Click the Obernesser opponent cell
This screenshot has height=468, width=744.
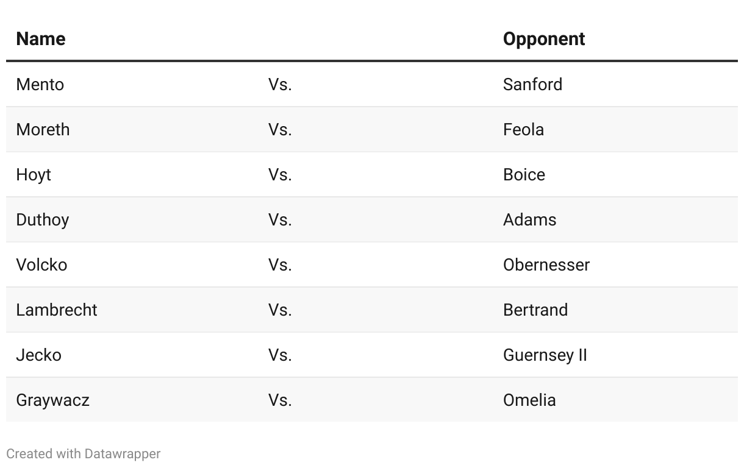(546, 264)
